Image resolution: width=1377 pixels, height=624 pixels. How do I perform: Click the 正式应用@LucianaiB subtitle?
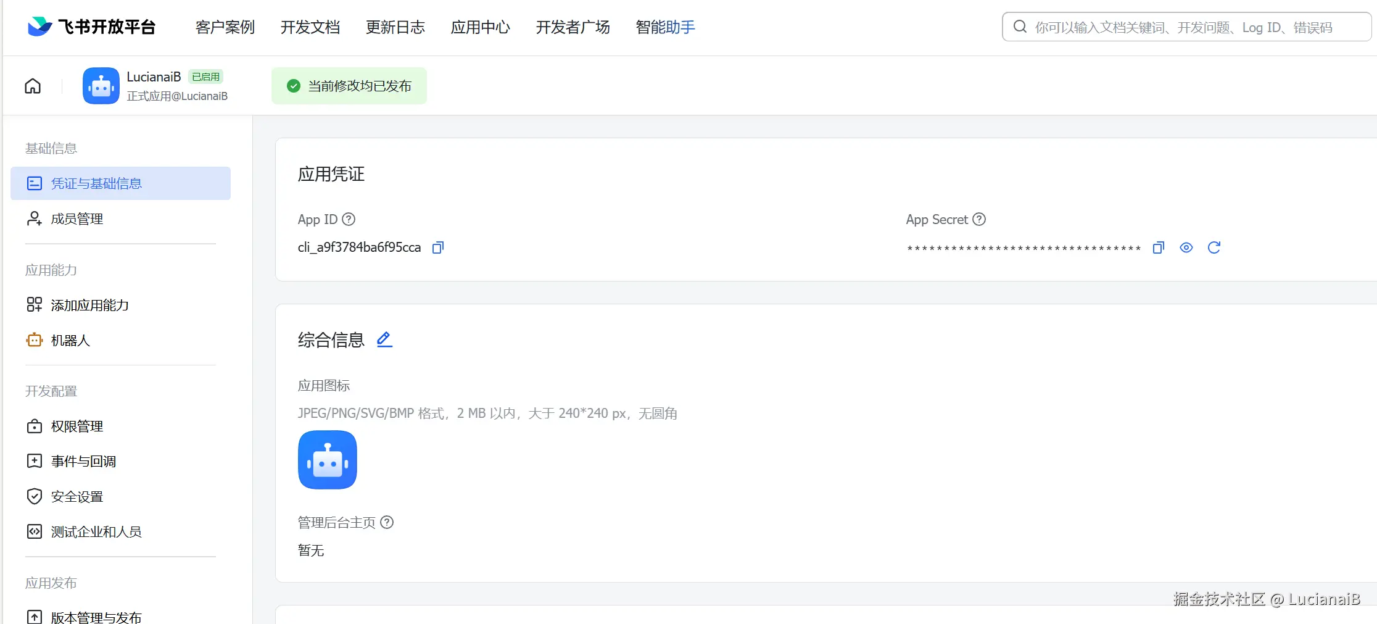coord(177,96)
